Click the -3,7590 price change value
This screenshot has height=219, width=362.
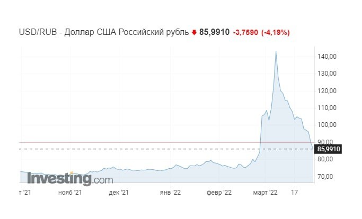(x=245, y=32)
